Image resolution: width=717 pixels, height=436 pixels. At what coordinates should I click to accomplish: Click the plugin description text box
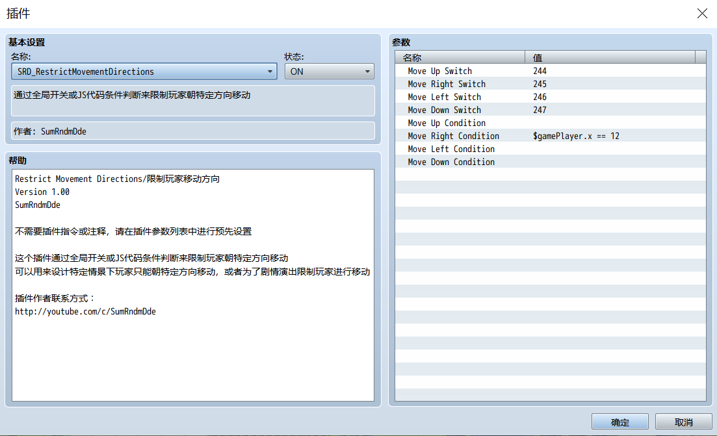coord(193,101)
